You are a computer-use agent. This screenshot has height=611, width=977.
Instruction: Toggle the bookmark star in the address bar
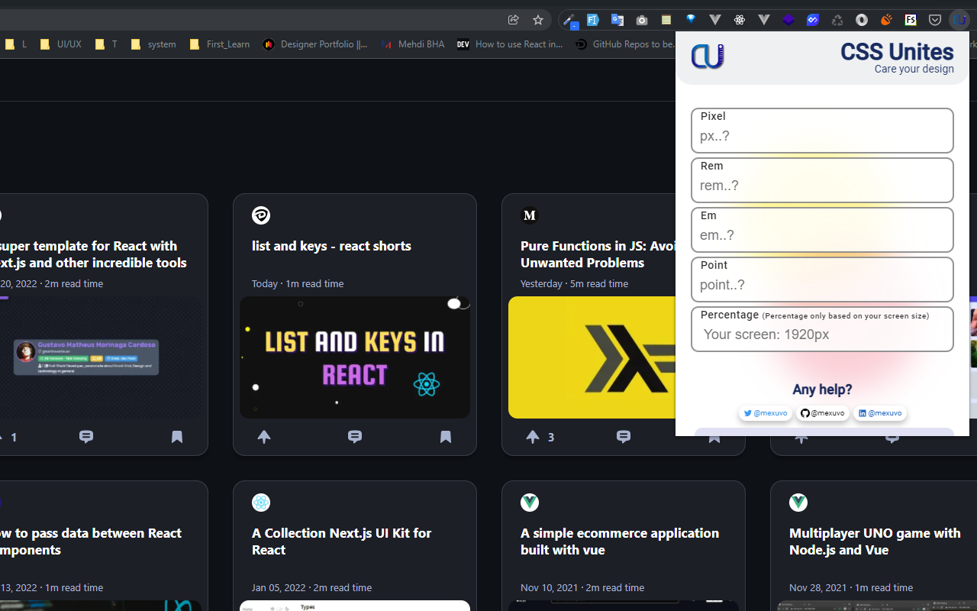click(538, 20)
